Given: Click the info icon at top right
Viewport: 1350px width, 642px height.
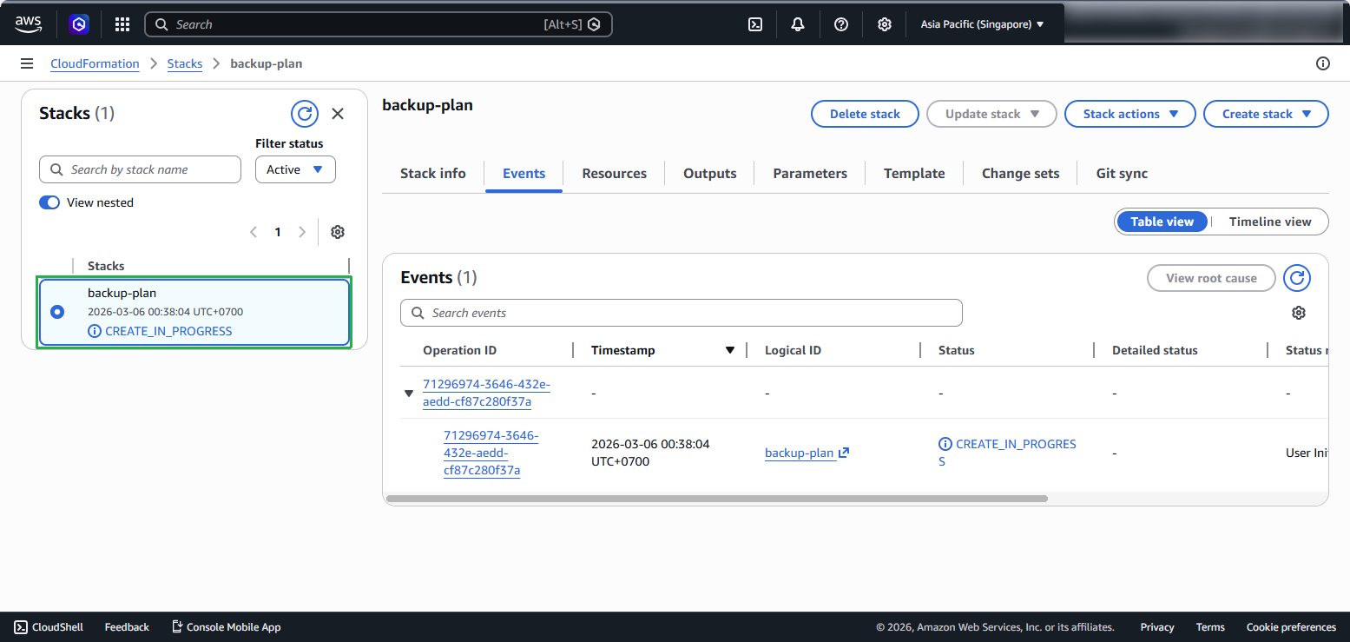Looking at the screenshot, I should [1323, 63].
